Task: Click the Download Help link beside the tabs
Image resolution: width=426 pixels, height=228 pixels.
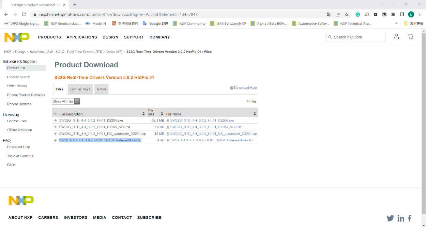Action: (x=245, y=88)
